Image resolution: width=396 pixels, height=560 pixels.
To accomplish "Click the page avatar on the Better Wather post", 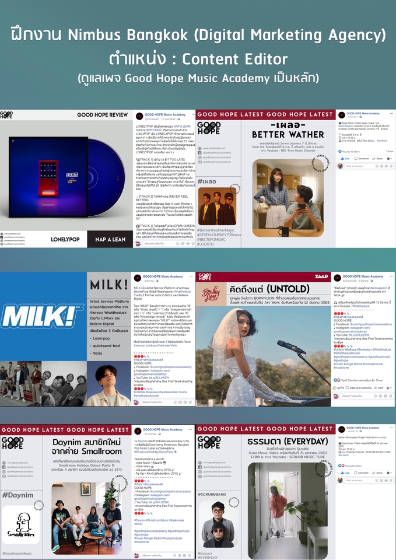I will point(342,115).
